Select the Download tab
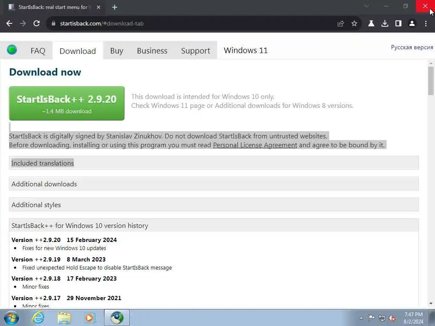 78,51
